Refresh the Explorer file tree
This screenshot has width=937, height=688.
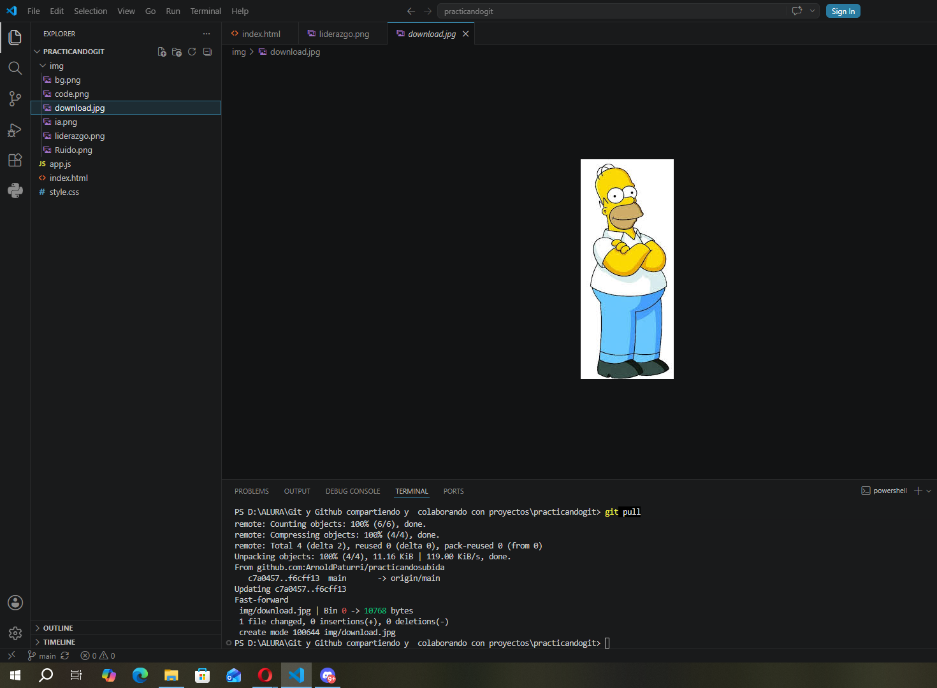coord(192,52)
